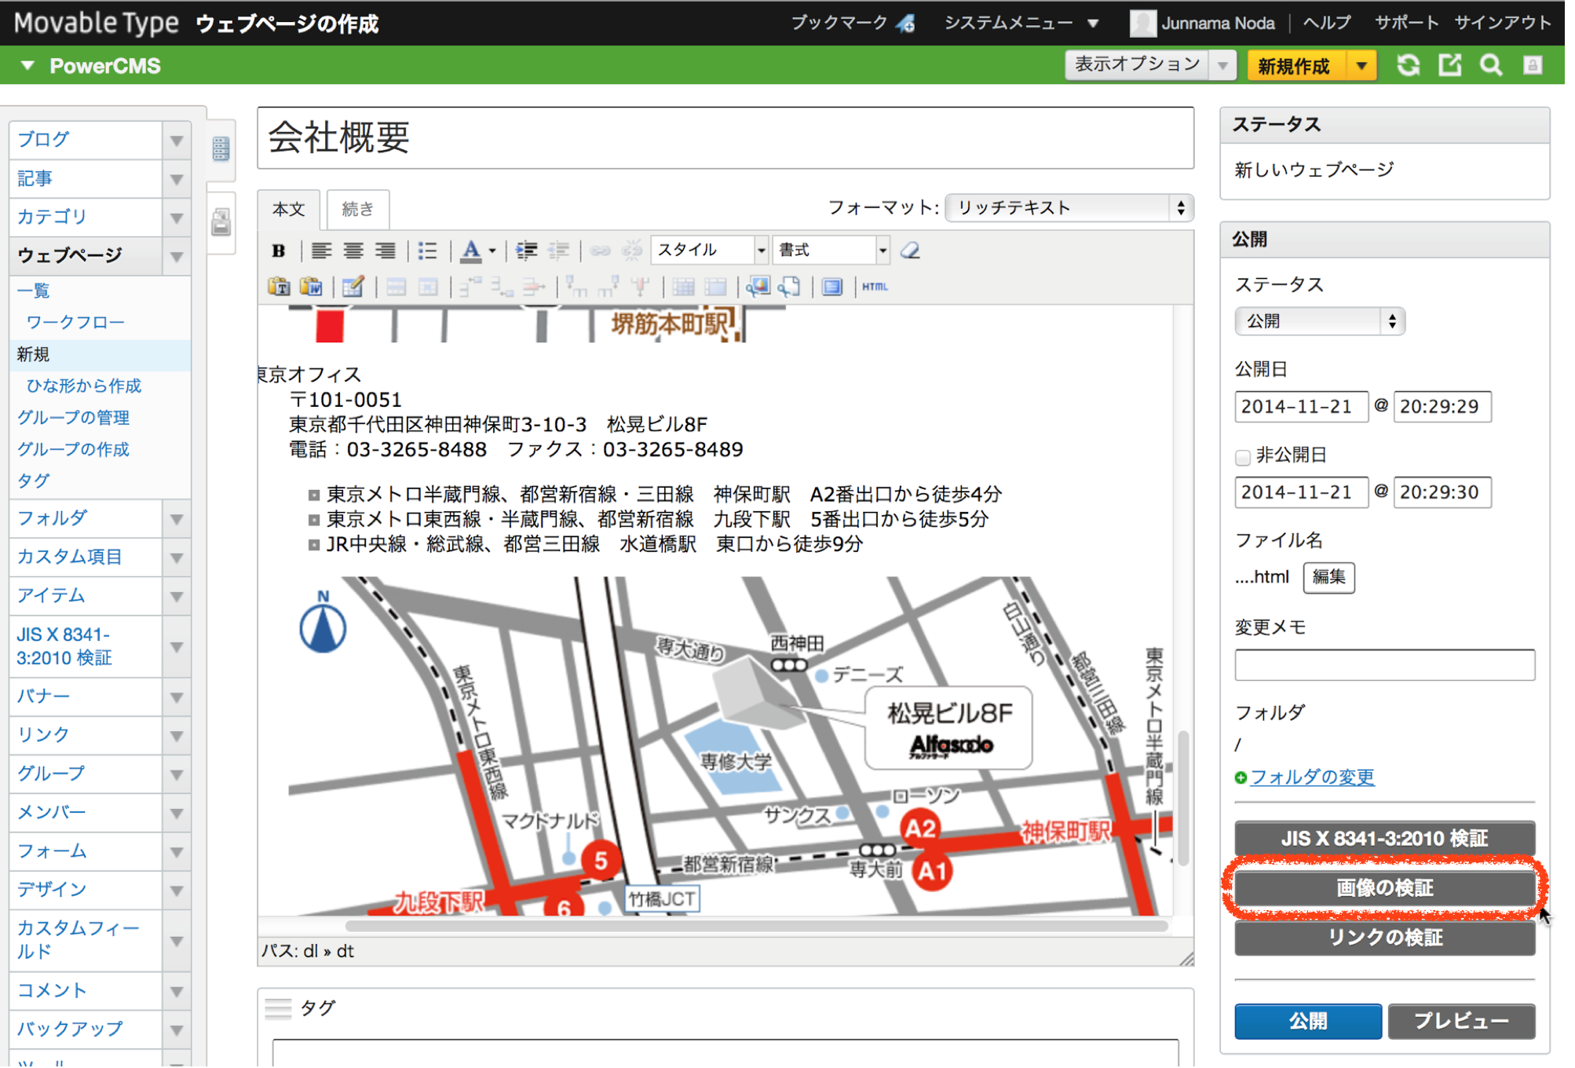Open the 表示オプション dropdown
Image resolution: width=1575 pixels, height=1068 pixels.
[1150, 65]
